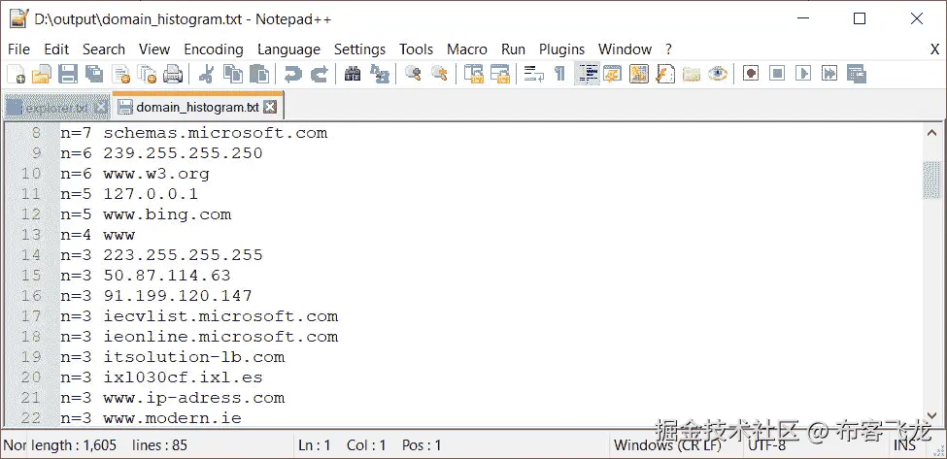Viewport: 947px width, 459px height.
Task: Toggle the Word Wrap icon
Action: click(533, 74)
